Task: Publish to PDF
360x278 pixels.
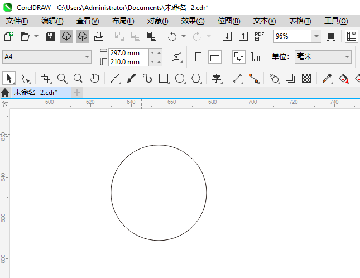Action: [x=260, y=36]
